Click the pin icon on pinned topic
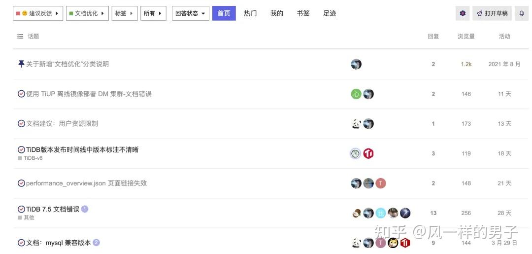 [21, 64]
